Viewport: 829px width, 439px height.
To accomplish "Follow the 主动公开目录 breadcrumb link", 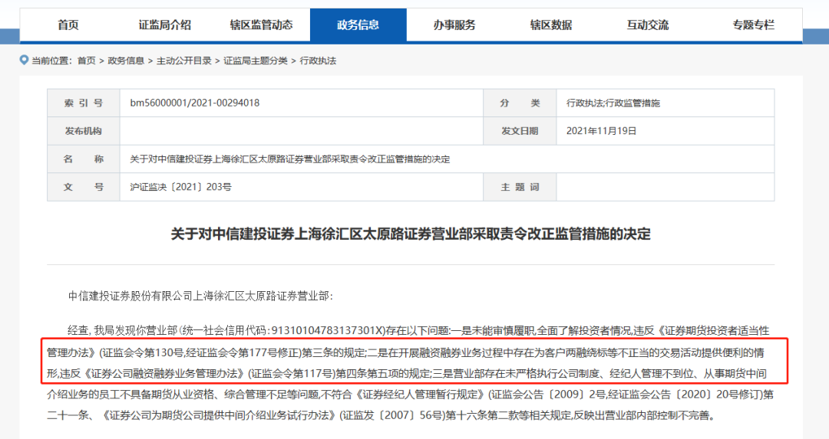I will click(184, 61).
